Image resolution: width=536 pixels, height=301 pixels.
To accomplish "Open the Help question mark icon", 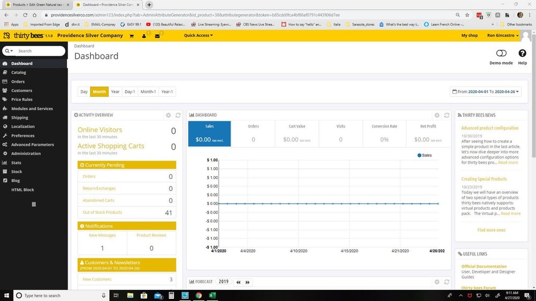I will [x=522, y=54].
